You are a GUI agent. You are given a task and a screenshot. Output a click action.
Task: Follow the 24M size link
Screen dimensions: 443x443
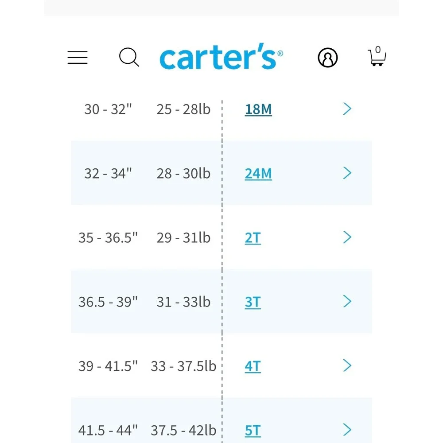click(258, 174)
